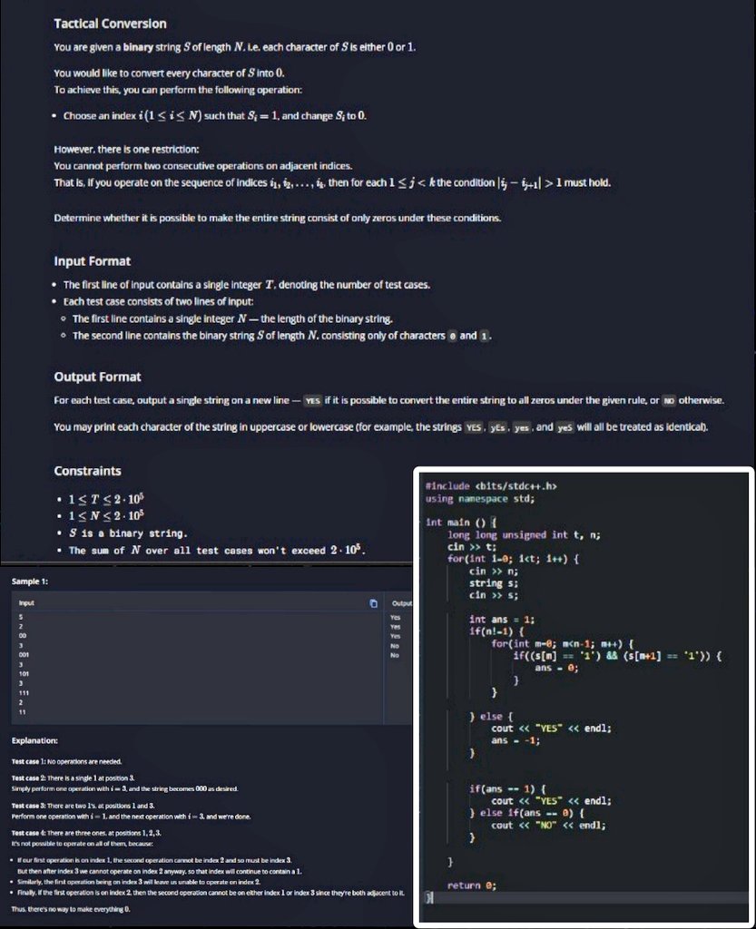
Task: Click 'However, there is one restriction:' sentence
Action: (126, 150)
